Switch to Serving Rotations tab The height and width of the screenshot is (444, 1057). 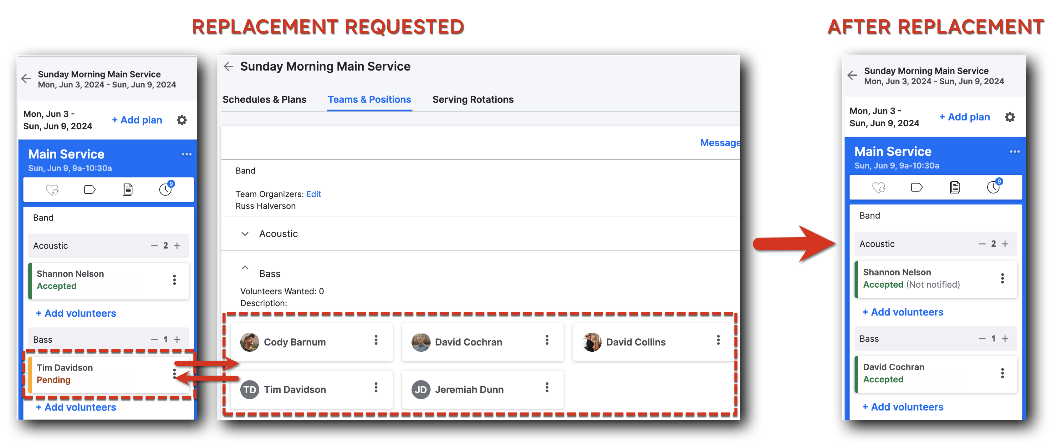pos(473,100)
